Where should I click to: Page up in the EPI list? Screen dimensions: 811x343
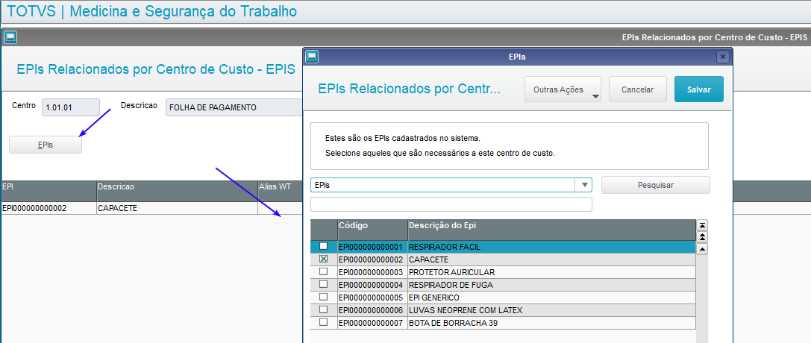(x=702, y=237)
